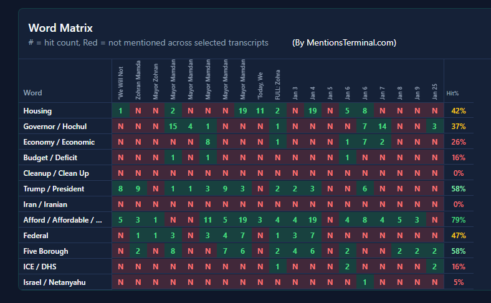Click the Afford count 5 under Jan 8
The height and width of the screenshot is (303, 491).
tap(400, 220)
